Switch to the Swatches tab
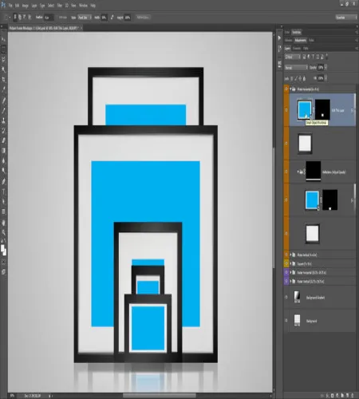Viewport: 359px width, 399px height. pyautogui.click(x=296, y=32)
